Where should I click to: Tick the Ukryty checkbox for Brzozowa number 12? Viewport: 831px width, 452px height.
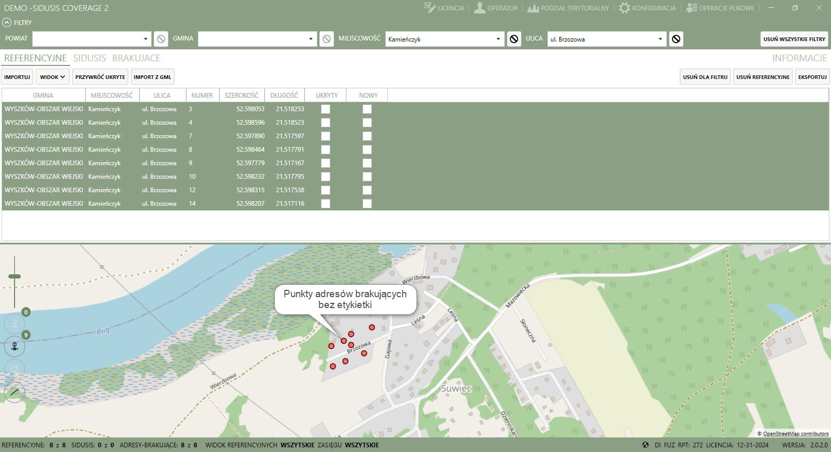click(326, 190)
